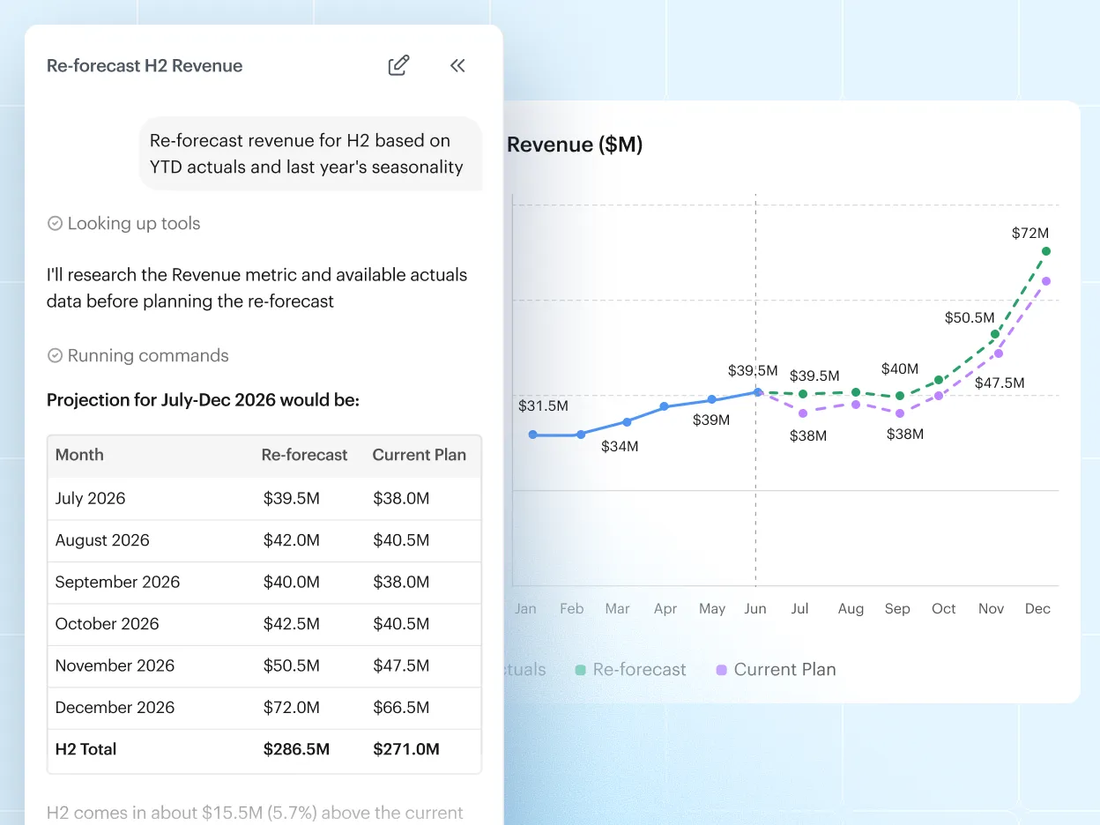
Task: Click the Revenue ($M) chart title
Action: [575, 145]
